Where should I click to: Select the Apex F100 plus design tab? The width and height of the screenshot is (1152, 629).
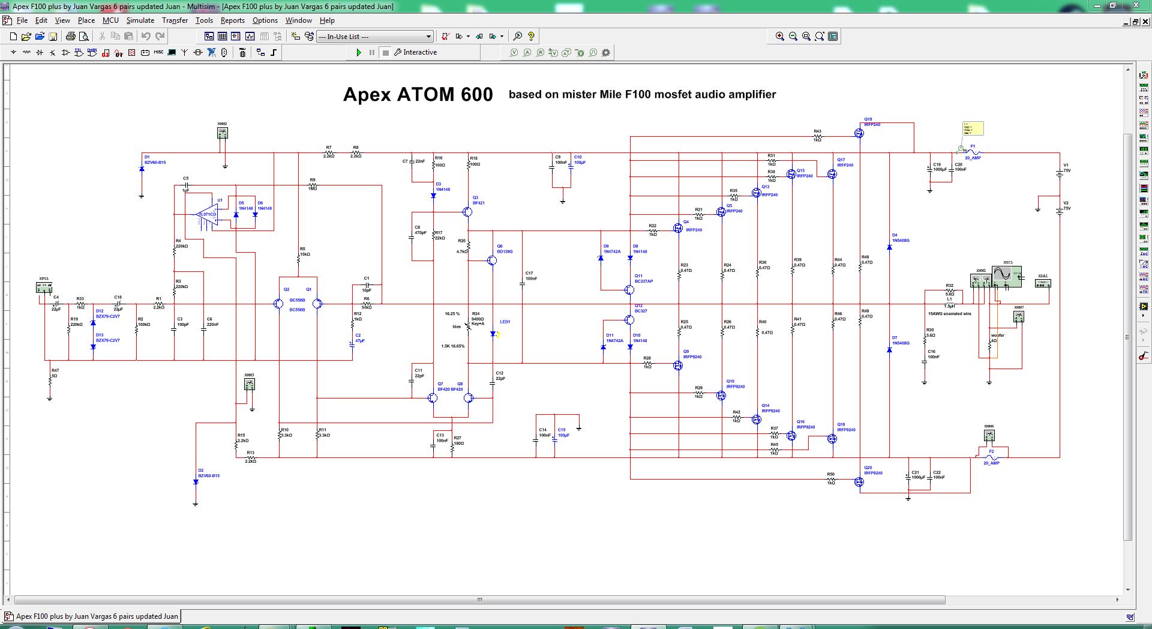92,616
